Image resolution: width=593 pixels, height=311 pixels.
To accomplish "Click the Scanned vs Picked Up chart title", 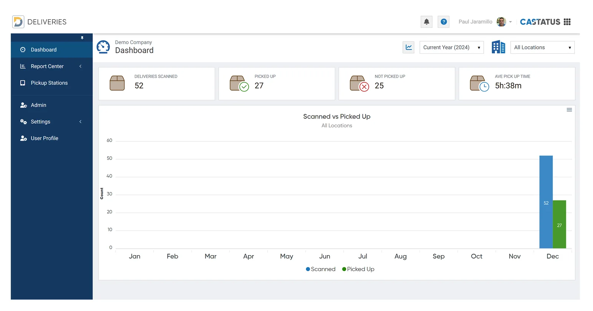I will pos(337,117).
